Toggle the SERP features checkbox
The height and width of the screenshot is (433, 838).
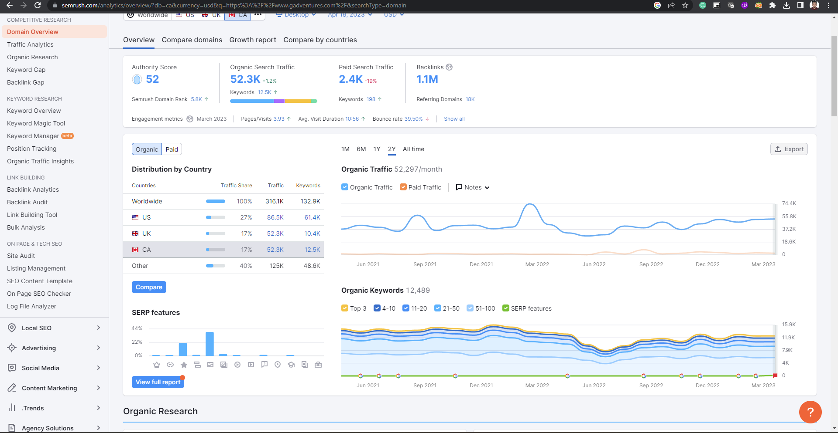click(506, 308)
